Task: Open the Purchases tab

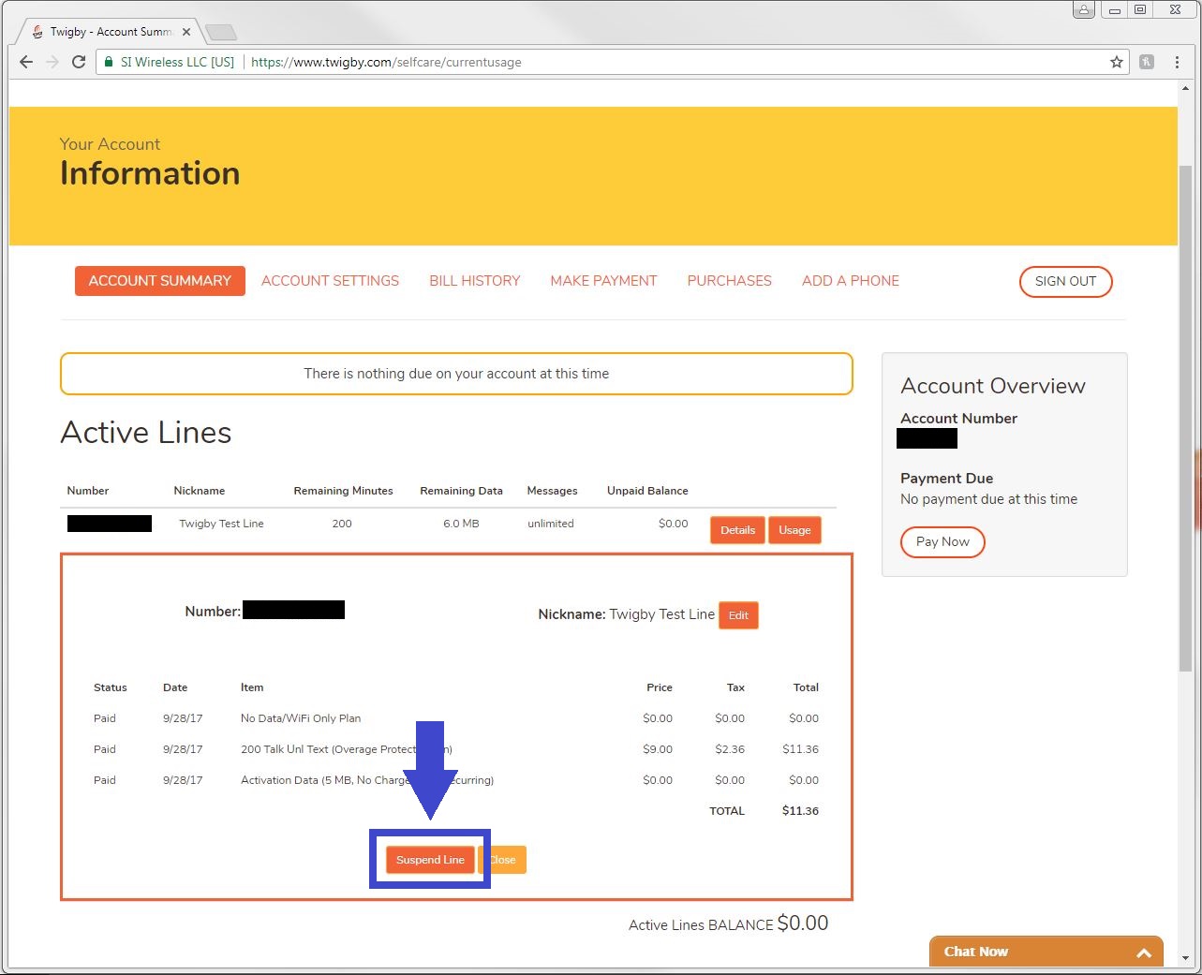Action: pyautogui.click(x=729, y=281)
